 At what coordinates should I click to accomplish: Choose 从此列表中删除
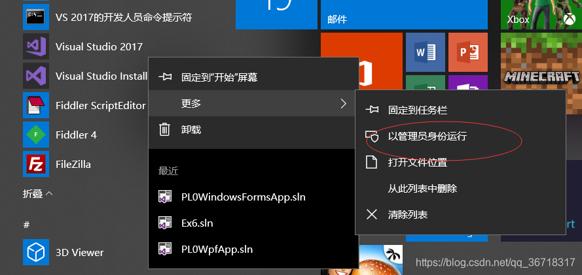[x=460, y=188]
